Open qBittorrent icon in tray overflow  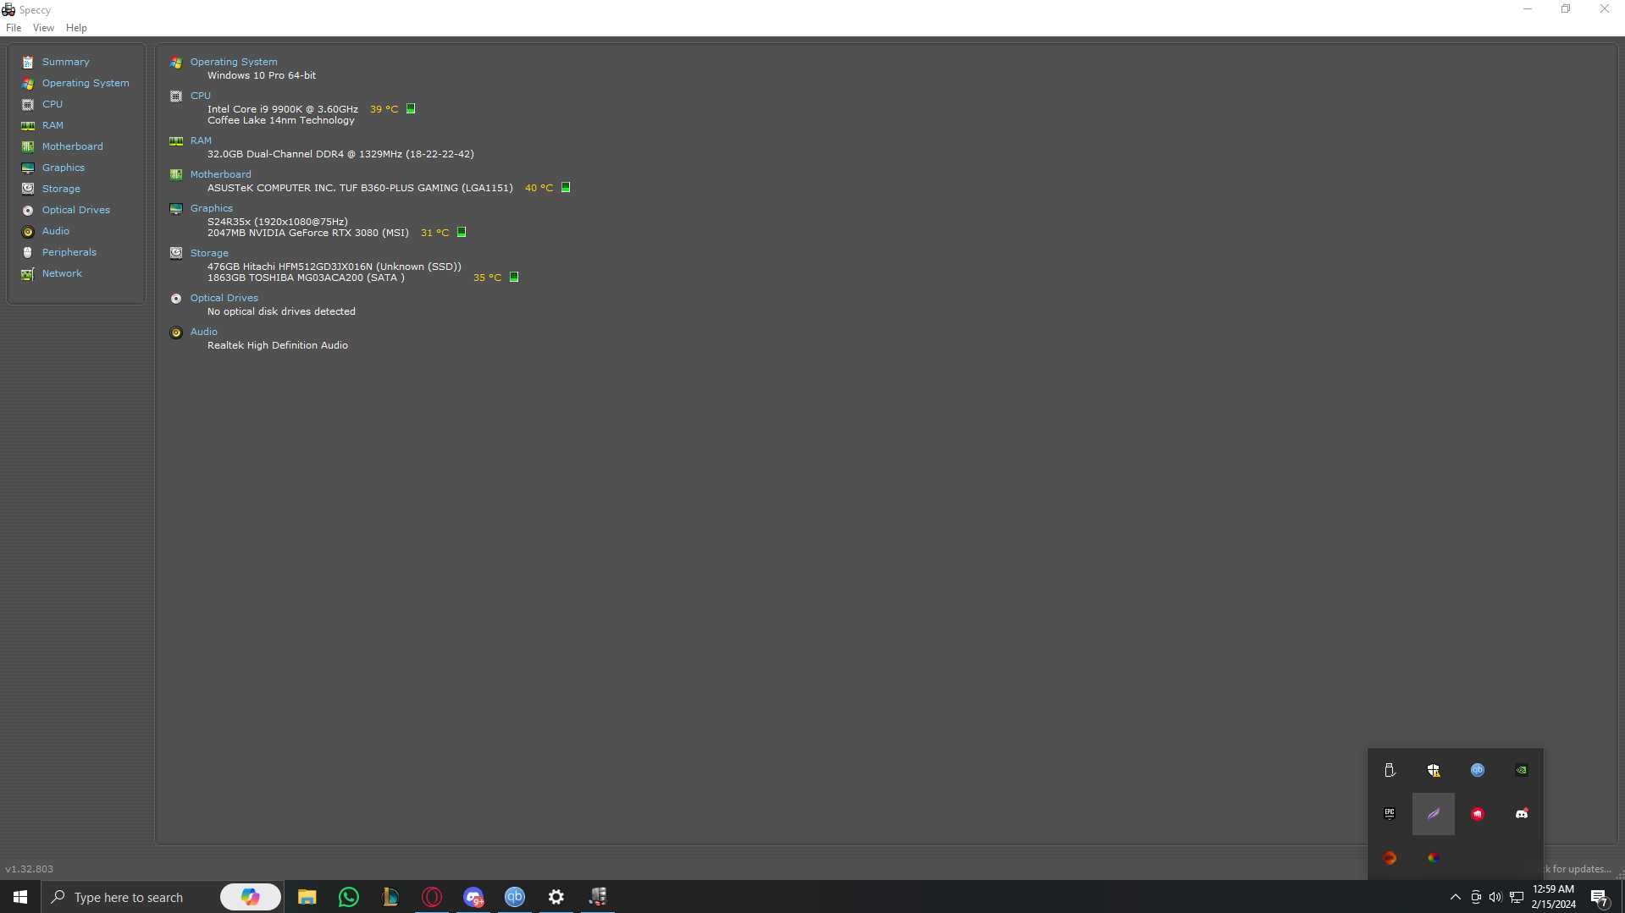(1478, 770)
